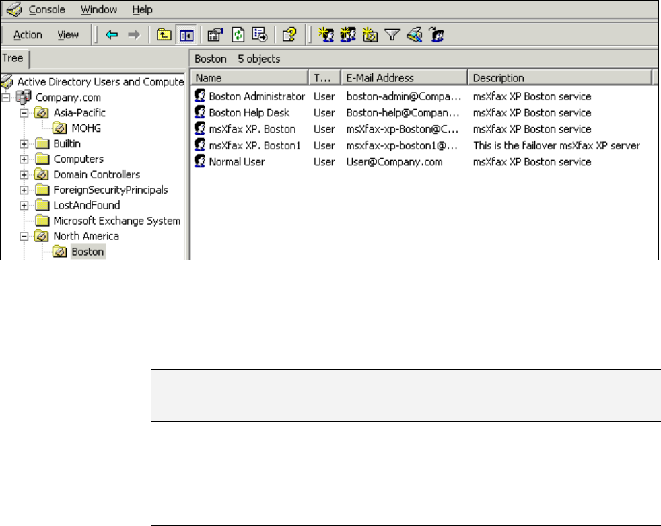661x526 pixels.
Task: Sort by the Type column header
Action: 324,78
